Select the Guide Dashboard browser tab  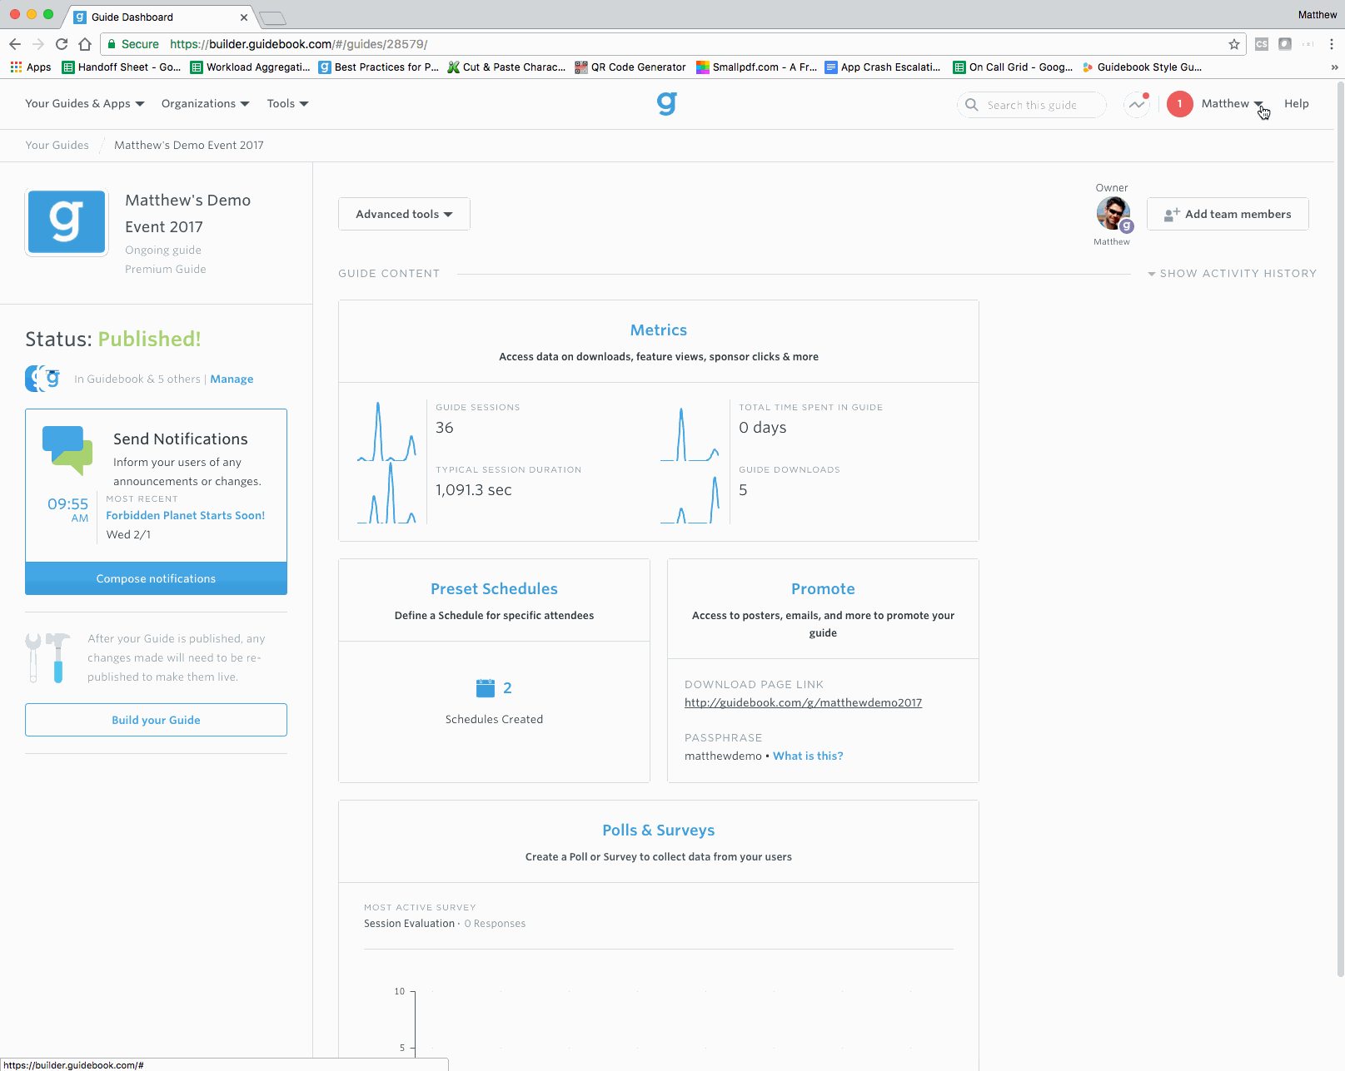(158, 17)
